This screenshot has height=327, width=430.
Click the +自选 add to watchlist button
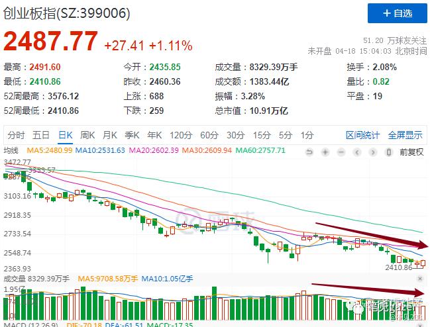[x=398, y=13]
